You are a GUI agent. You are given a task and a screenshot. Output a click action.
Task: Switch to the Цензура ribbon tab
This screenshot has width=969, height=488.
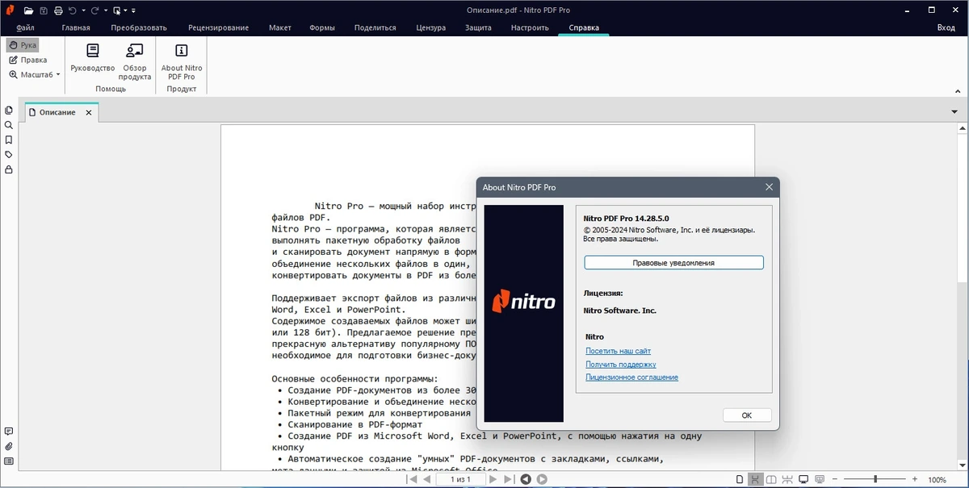431,27
